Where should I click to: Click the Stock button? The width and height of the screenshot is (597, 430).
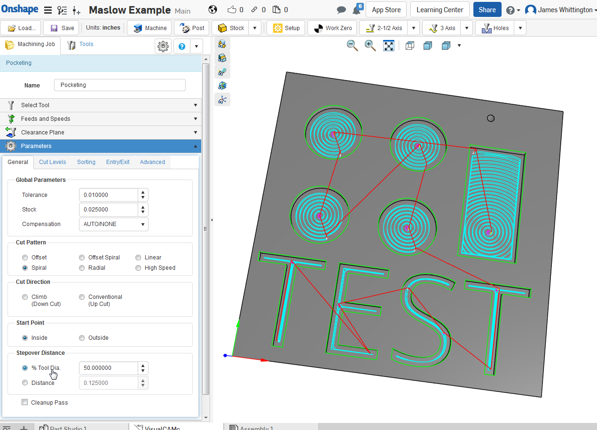point(231,28)
